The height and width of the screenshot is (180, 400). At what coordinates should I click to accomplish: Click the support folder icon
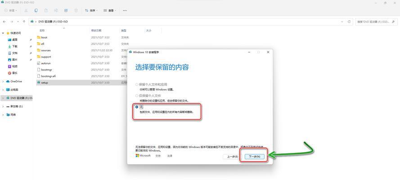click(x=39, y=57)
